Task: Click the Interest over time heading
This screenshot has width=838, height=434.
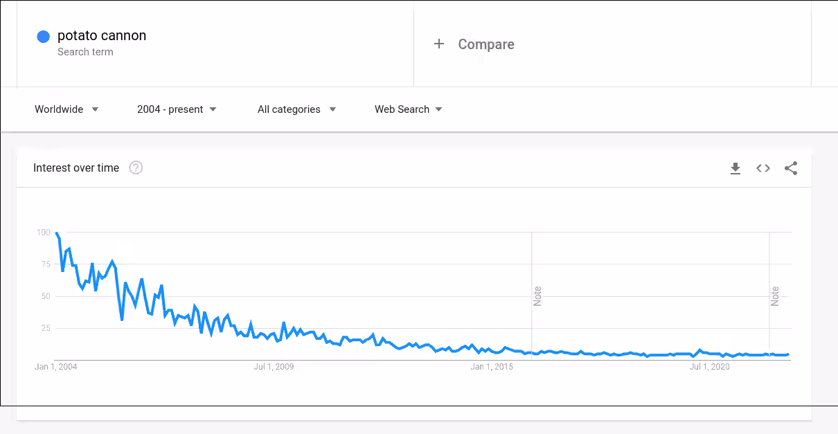Action: [x=76, y=168]
